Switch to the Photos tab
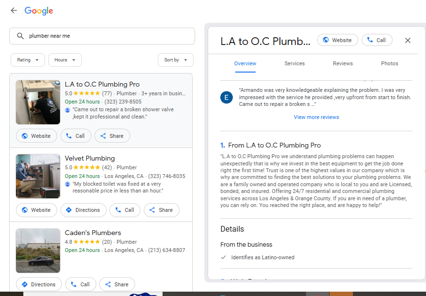This screenshot has width=426, height=296. pos(389,63)
